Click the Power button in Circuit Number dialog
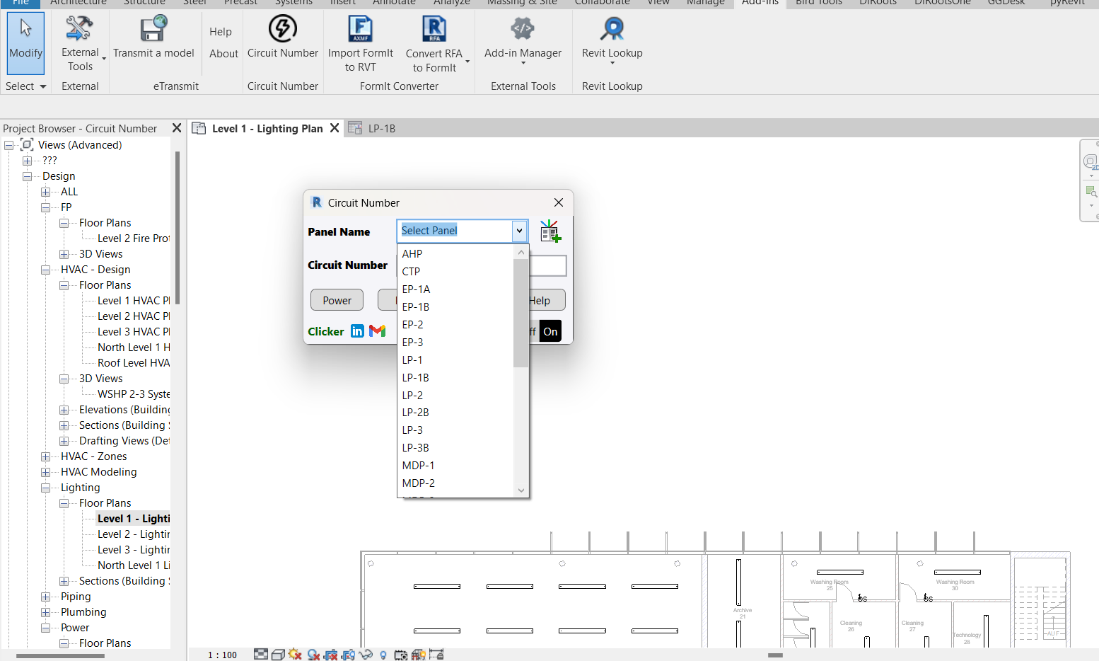Screen dimensions: 1099x661 [x=337, y=300]
